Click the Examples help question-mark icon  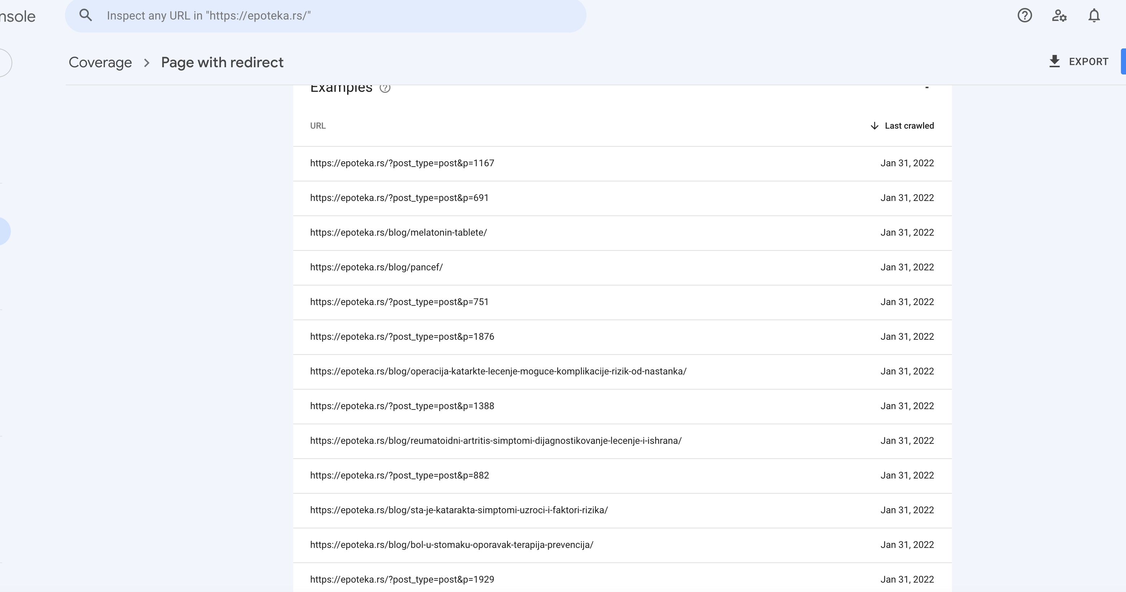click(385, 88)
